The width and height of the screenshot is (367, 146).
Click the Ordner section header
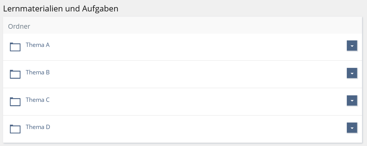coord(19,27)
